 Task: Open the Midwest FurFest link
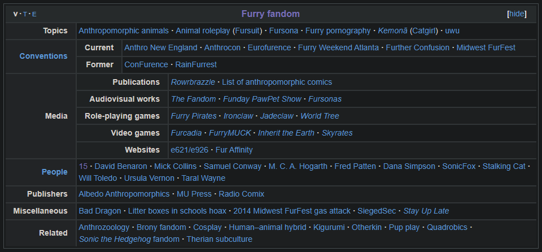click(486, 48)
